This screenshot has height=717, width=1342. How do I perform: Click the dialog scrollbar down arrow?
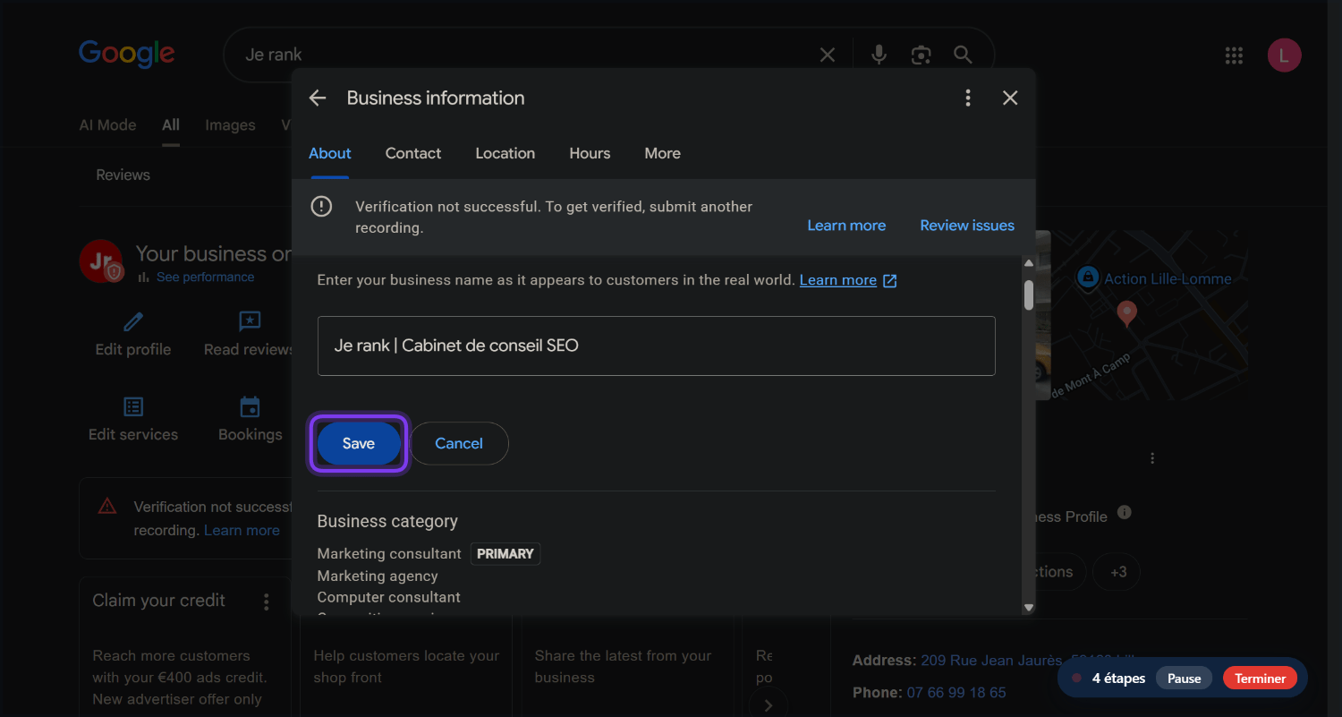(1029, 608)
